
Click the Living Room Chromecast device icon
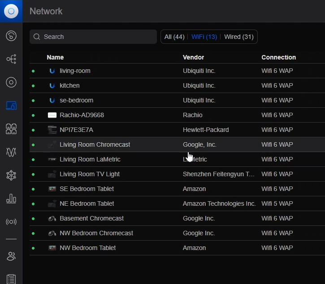tap(52, 144)
